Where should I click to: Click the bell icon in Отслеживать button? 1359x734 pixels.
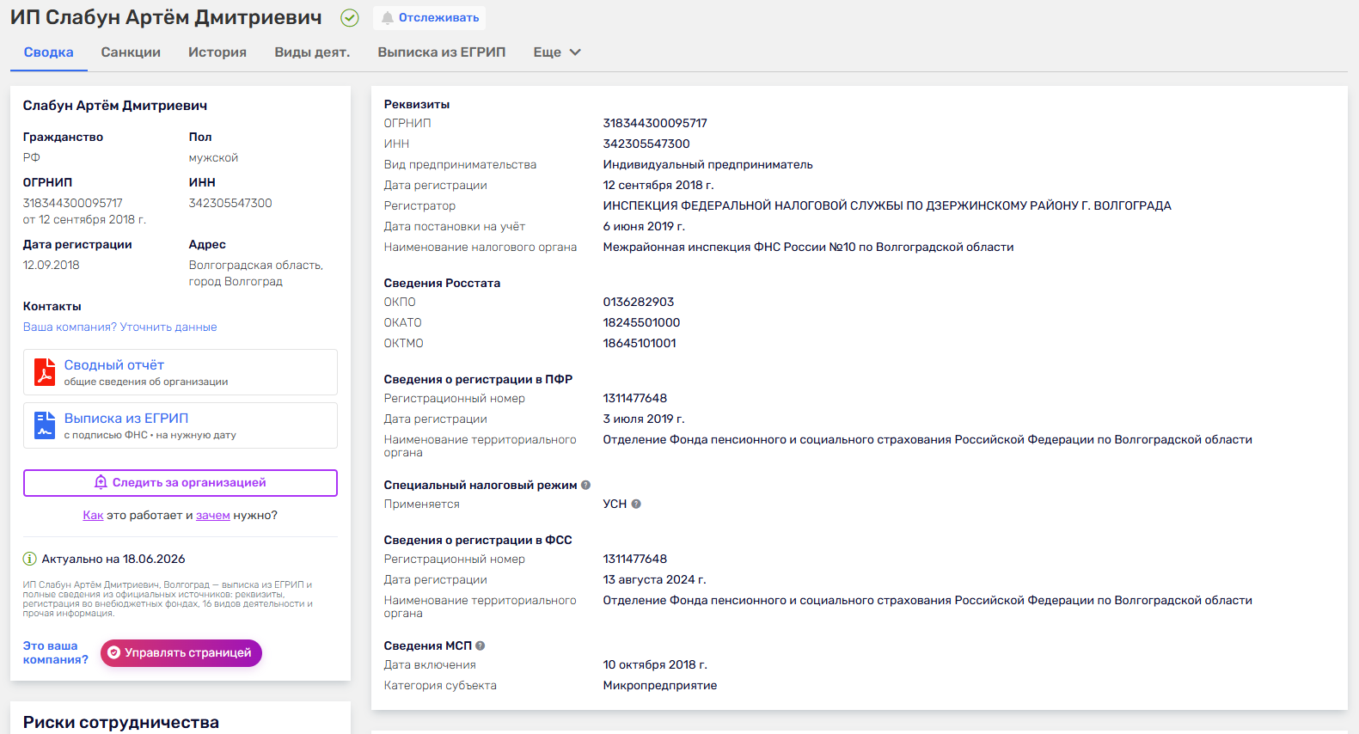388,17
